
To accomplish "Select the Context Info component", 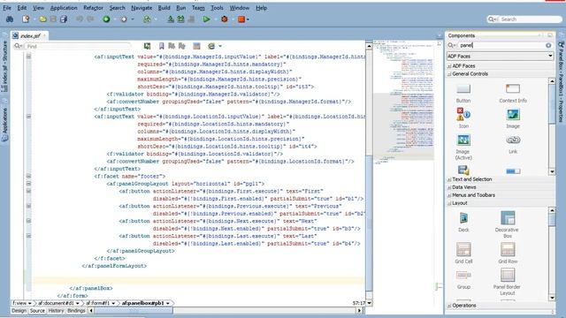I will tap(513, 94).
